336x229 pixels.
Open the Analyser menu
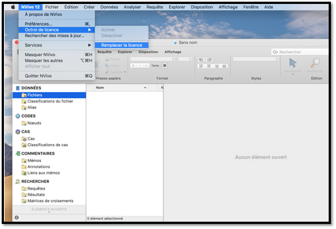(132, 7)
